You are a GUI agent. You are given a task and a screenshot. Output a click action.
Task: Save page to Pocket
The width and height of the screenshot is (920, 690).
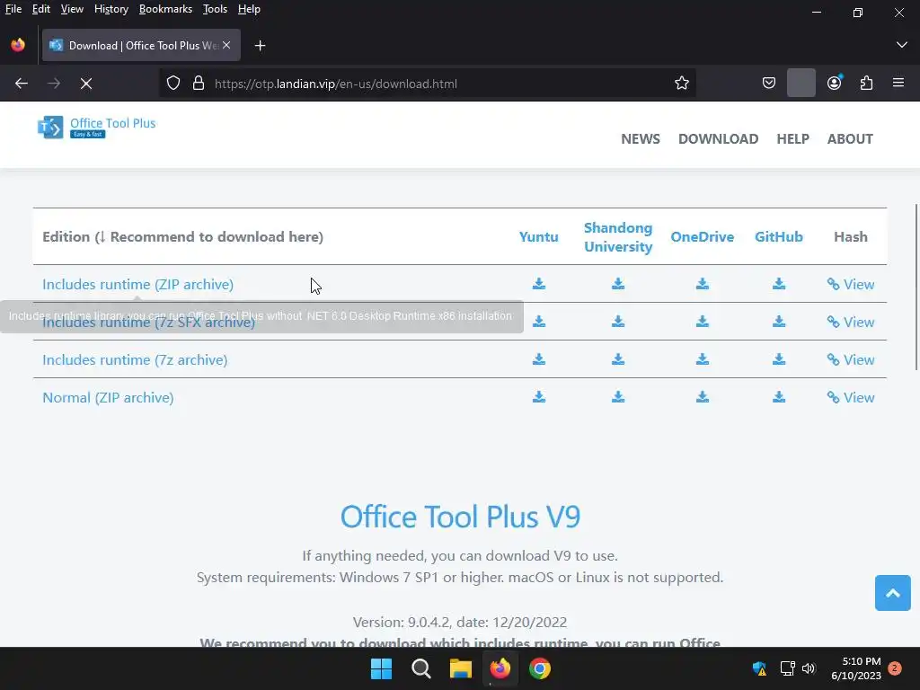769,84
